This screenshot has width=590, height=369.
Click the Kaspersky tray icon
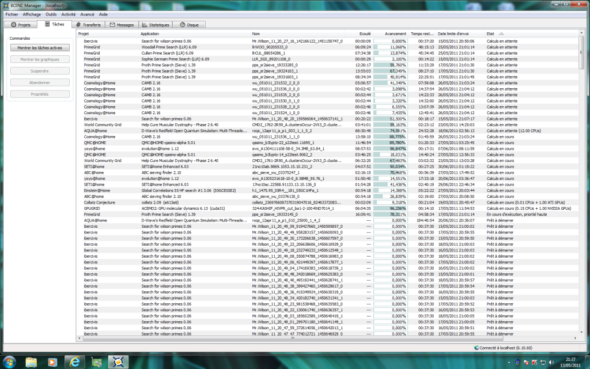click(534, 363)
